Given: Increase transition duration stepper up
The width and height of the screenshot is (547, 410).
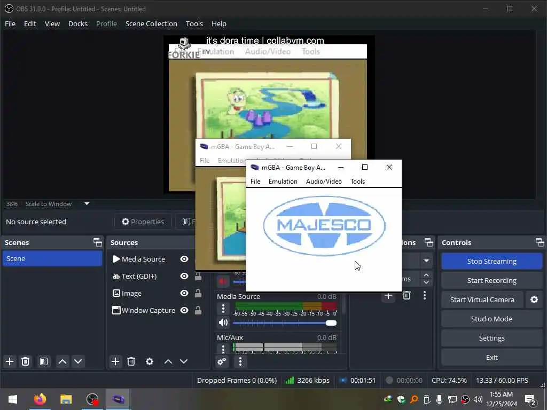Looking at the screenshot, I should pos(426,275).
